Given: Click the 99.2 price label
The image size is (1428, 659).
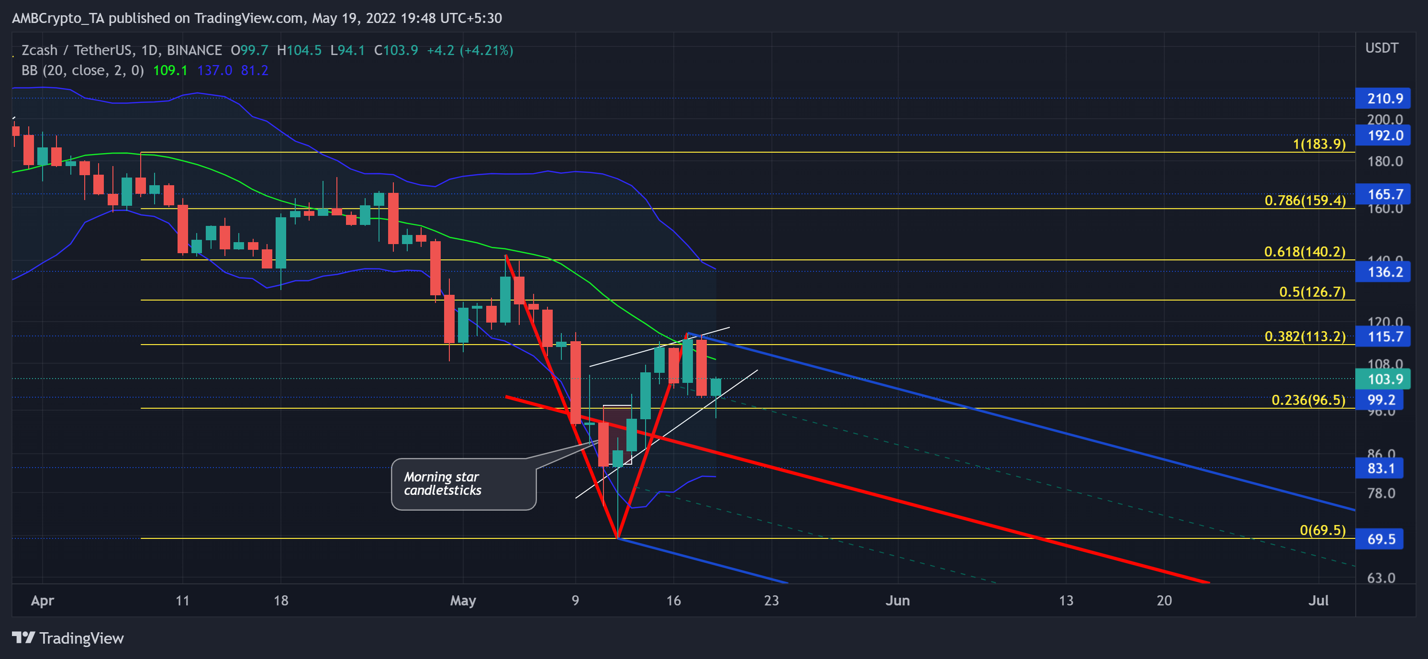Looking at the screenshot, I should pos(1379,400).
